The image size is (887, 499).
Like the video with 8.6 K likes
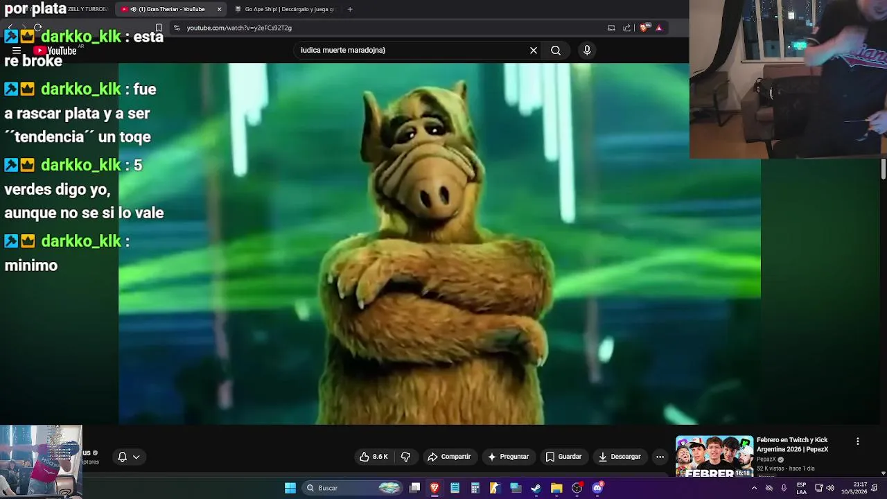373,457
